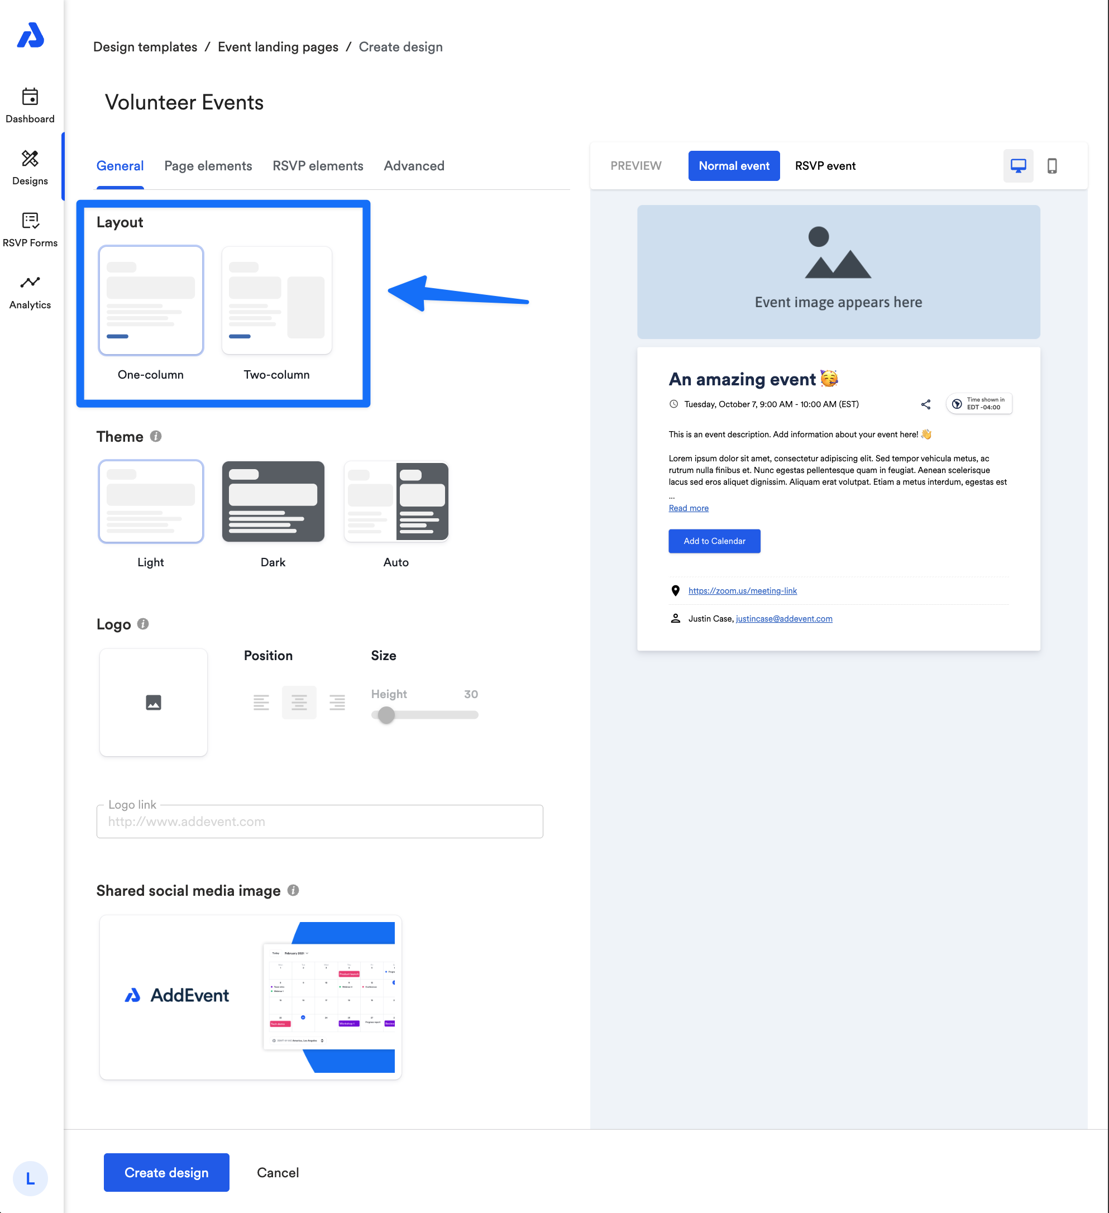Viewport: 1109px width, 1213px height.
Task: Switch to the Page elements tab
Action: tap(208, 166)
